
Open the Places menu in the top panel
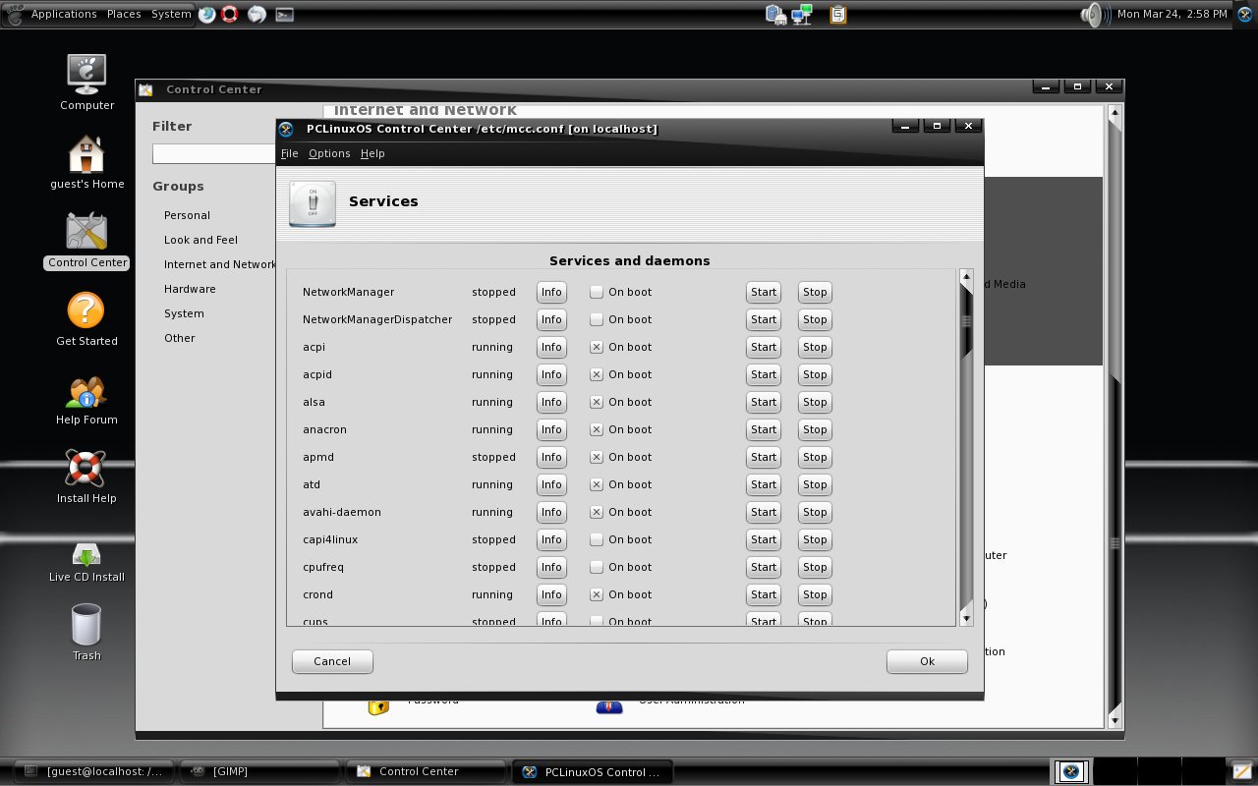click(x=124, y=14)
